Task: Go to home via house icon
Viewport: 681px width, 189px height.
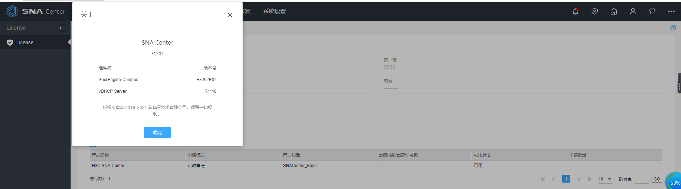Action: (x=614, y=11)
